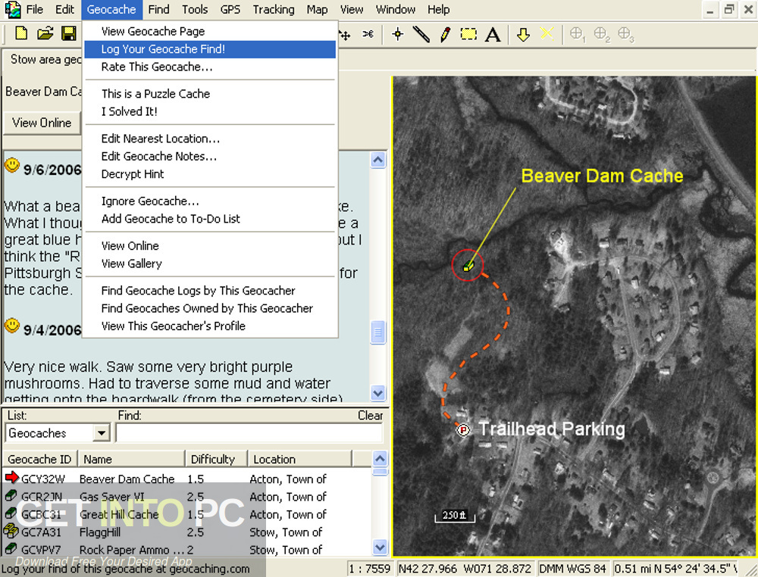The width and height of the screenshot is (758, 577).
Task: Click the Beaver Dam Cache map label
Action: coord(602,176)
